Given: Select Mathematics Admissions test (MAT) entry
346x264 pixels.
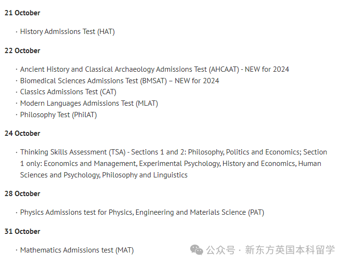Looking at the screenshot, I should pos(77,250).
